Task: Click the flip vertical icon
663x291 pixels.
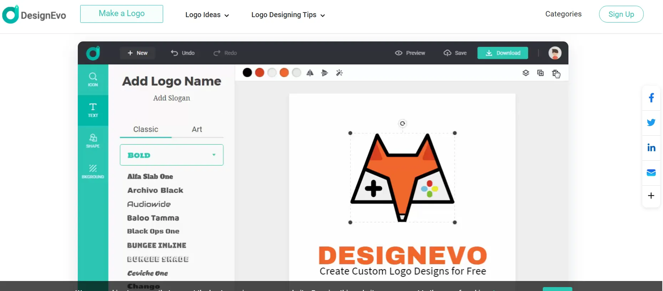Action: [x=324, y=73]
